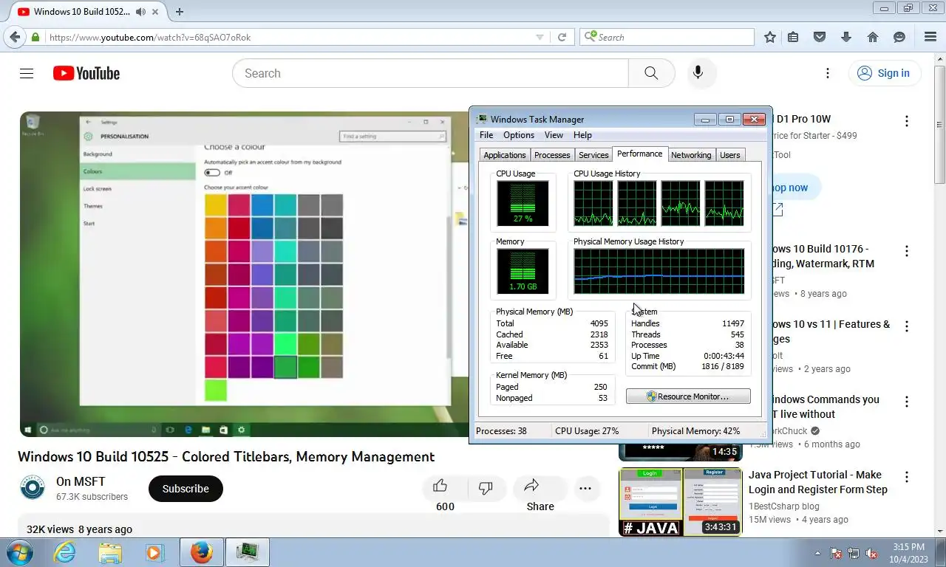Switch to the Applications tab
Screen dimensions: 946x567
505,155
